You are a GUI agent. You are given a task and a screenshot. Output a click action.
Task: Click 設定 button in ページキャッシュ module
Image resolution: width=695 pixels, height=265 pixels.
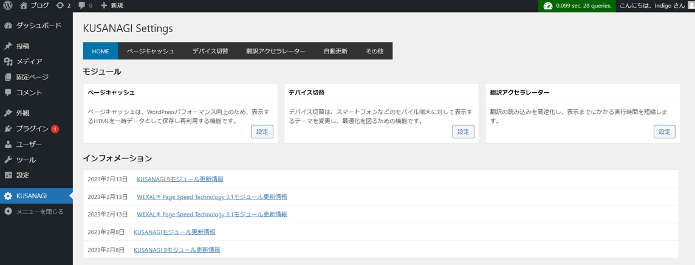pos(262,132)
